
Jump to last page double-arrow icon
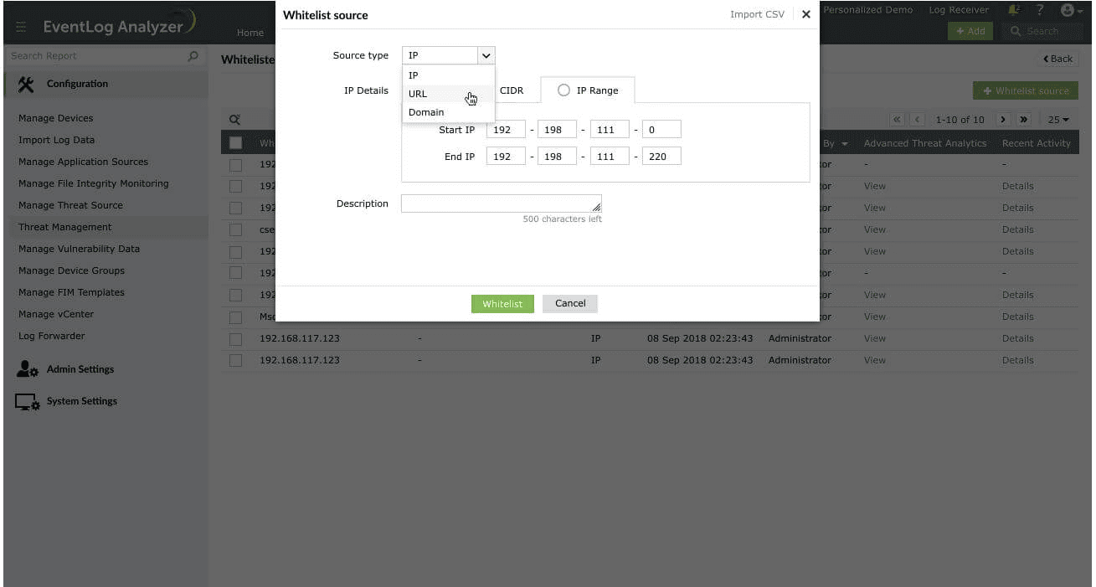pos(1023,120)
